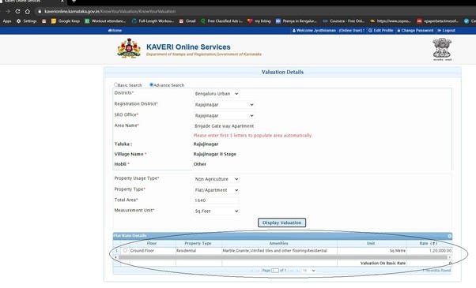Open the Workout attendance bookmark
The width and height of the screenshot is (476, 288).
105,21
